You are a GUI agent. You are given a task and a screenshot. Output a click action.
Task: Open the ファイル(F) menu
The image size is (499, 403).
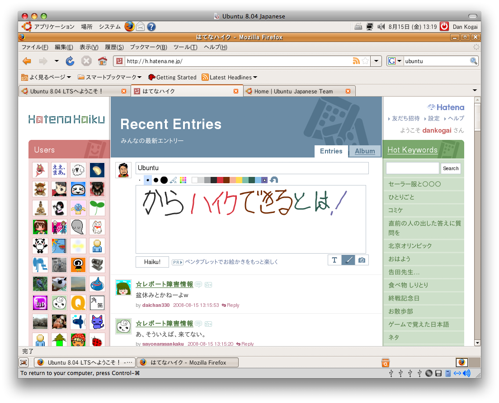[x=35, y=47]
